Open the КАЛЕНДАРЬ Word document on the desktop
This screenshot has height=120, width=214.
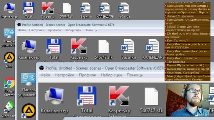click(105, 11)
